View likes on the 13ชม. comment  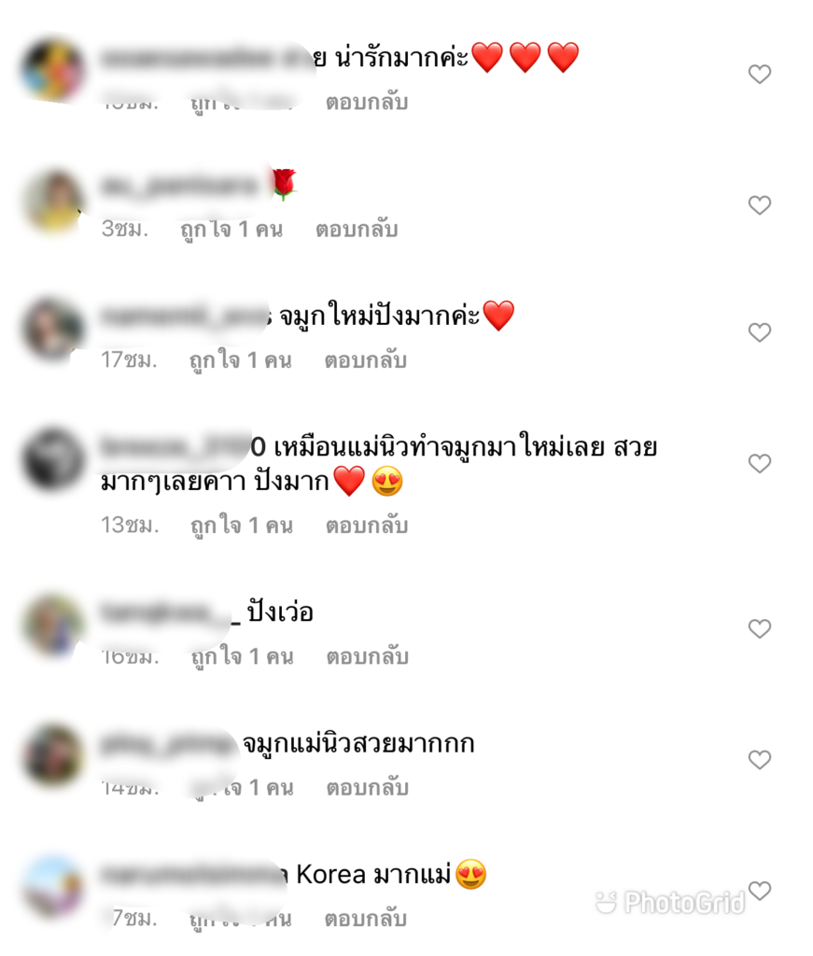[242, 526]
